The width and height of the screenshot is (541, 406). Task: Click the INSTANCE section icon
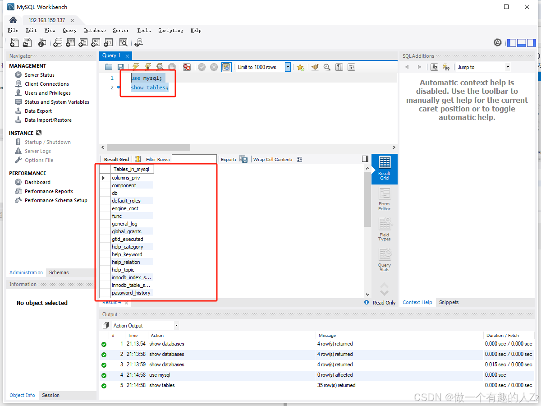(x=39, y=133)
